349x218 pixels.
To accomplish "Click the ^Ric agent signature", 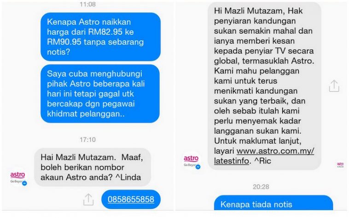I will [262, 161].
